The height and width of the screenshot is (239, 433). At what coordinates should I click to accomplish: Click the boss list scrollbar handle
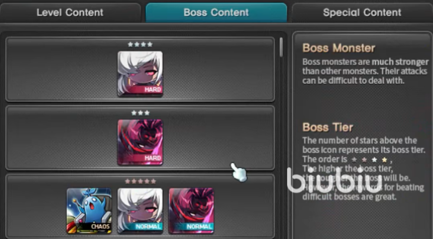tap(281, 48)
